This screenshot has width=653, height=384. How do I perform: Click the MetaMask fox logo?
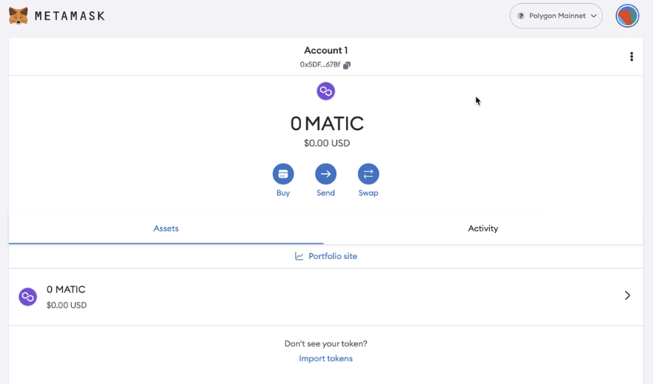(19, 16)
